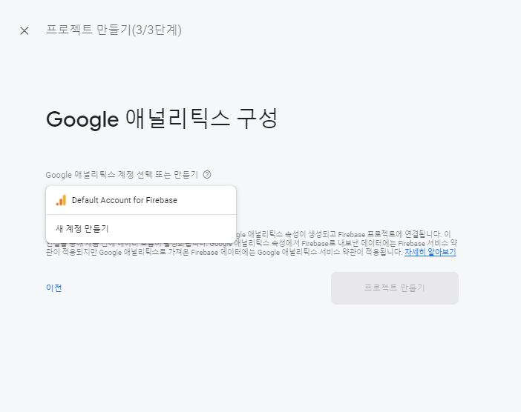The height and width of the screenshot is (412, 521).
Task: Go back with the 이전 button
Action: [x=54, y=288]
